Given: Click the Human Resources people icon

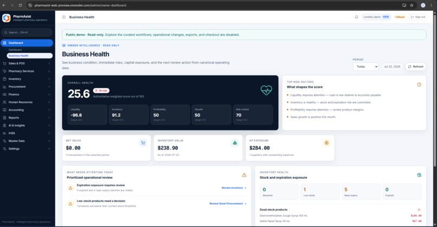Looking at the screenshot, I should coord(4,102).
